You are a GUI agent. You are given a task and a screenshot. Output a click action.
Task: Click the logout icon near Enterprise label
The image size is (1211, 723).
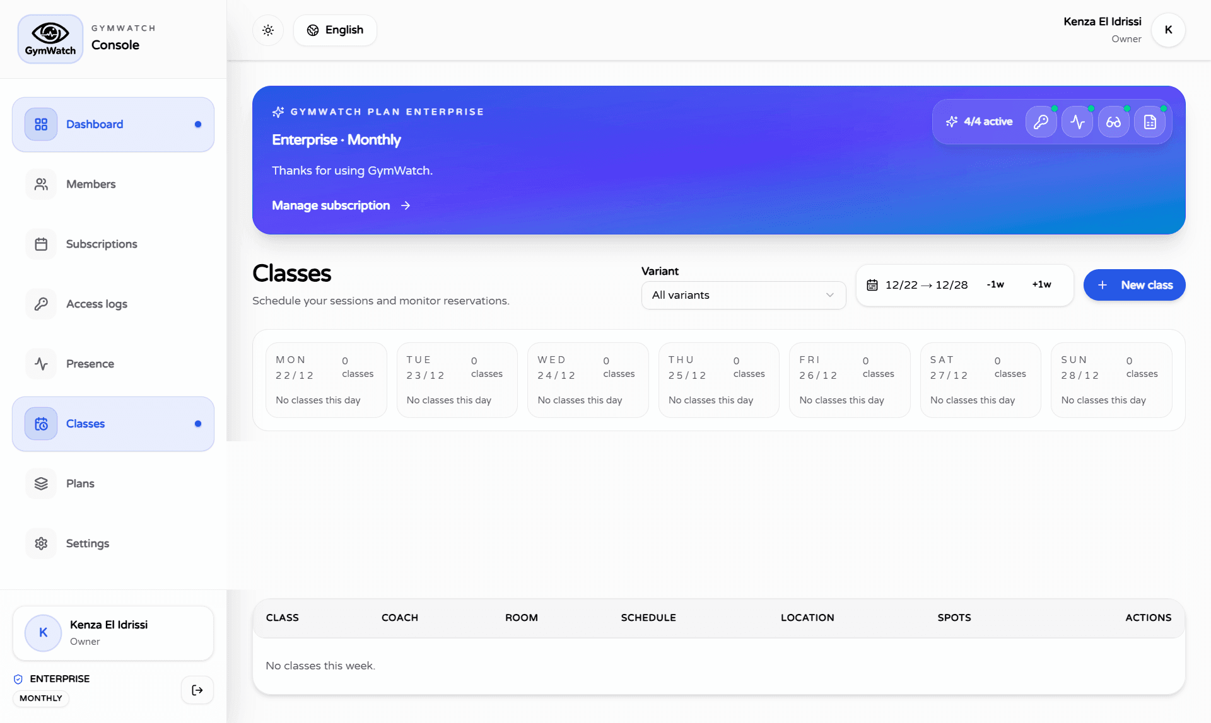(197, 690)
